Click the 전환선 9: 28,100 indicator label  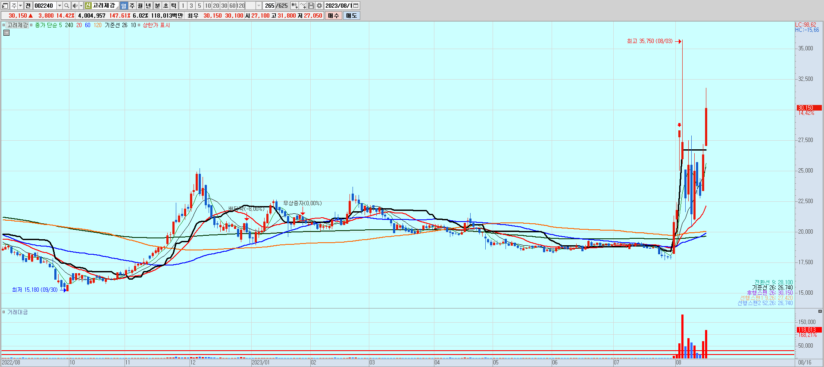tap(774, 282)
